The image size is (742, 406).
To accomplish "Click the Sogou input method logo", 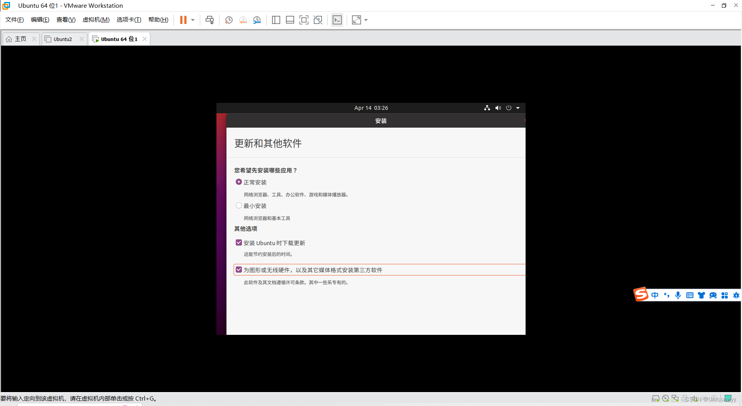I will click(640, 294).
